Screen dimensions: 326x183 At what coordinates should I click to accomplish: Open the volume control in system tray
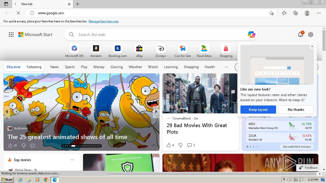[290, 180]
